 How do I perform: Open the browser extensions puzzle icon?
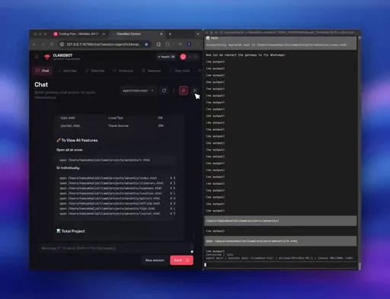[x=168, y=44]
